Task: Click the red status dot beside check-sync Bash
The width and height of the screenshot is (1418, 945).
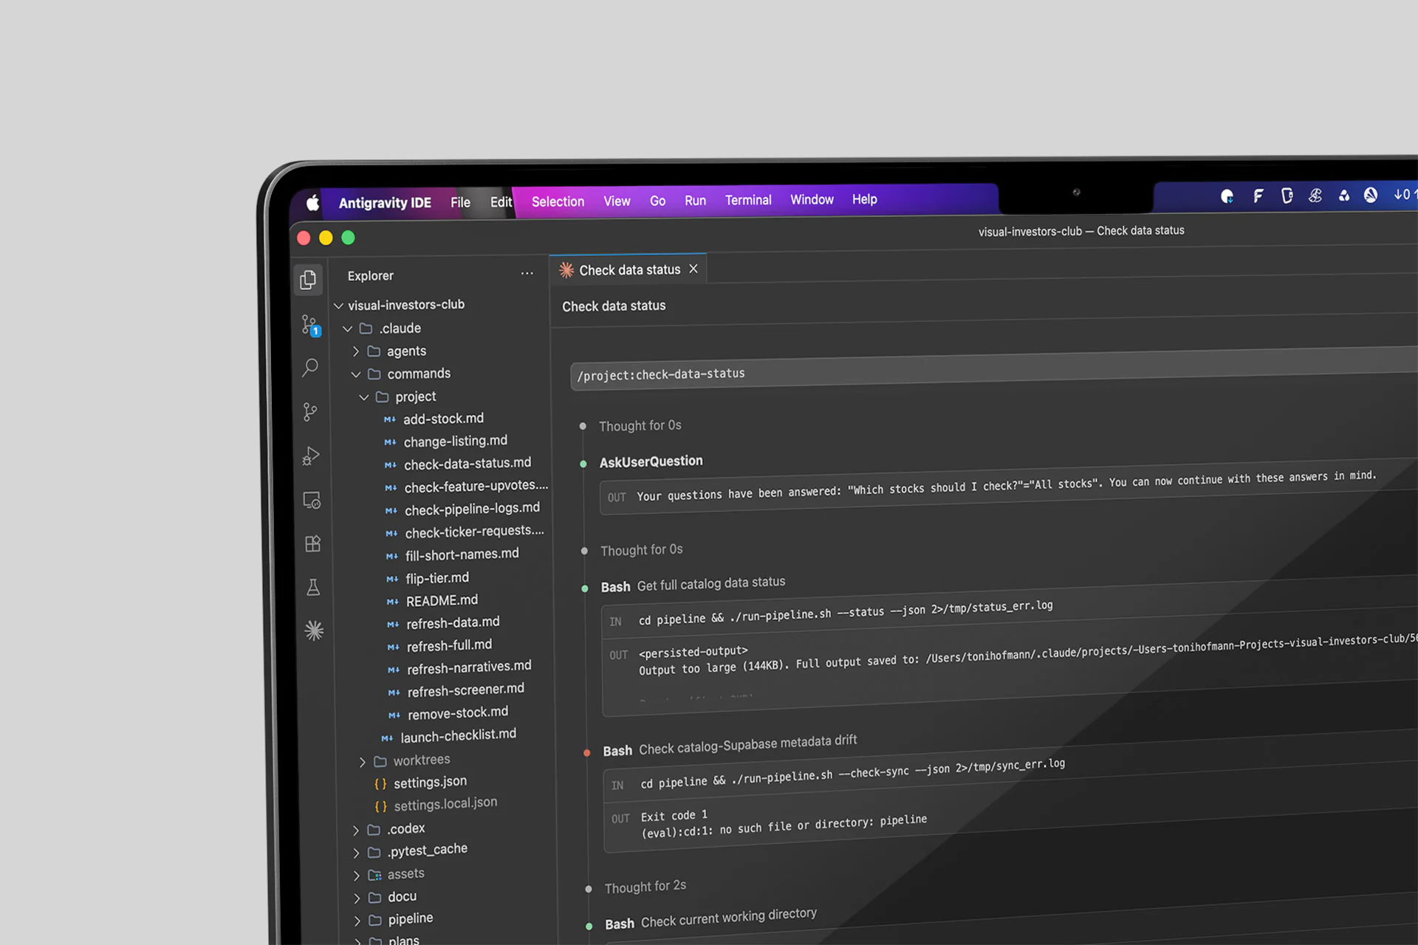Action: pyautogui.click(x=587, y=752)
